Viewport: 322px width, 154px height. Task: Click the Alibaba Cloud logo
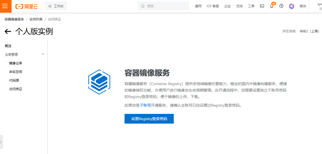26,6
